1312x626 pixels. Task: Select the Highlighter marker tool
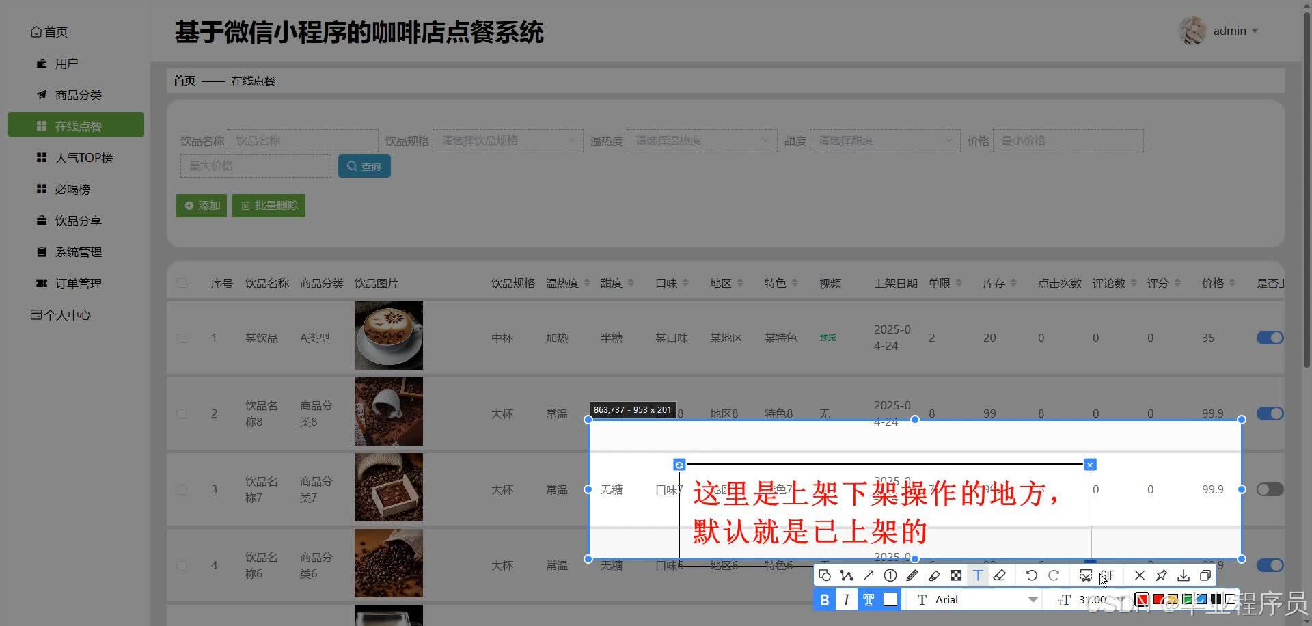pyautogui.click(x=934, y=575)
